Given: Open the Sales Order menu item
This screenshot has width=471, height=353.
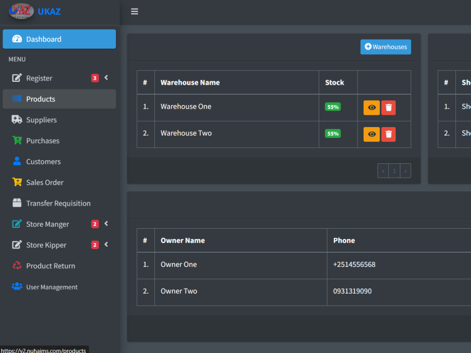Looking at the screenshot, I should click(59, 182).
